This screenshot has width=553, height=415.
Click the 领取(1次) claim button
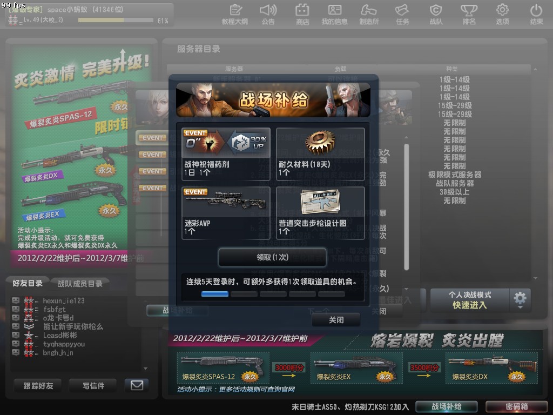272,257
